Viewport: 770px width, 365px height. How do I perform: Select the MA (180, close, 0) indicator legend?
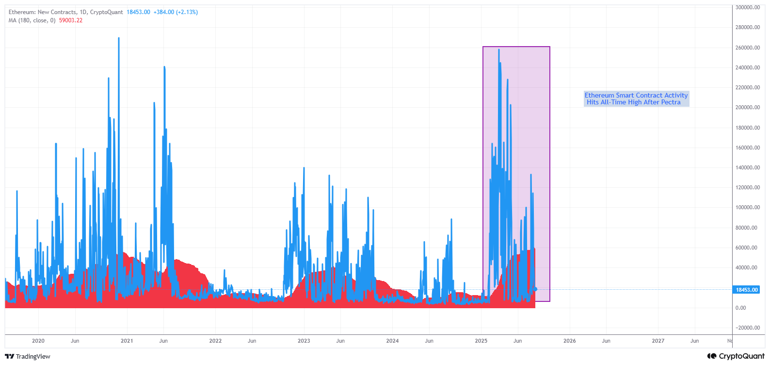32,20
